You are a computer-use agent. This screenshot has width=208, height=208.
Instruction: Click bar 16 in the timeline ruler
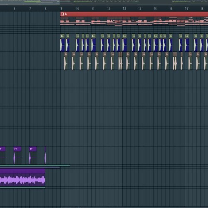pos(171,9)
